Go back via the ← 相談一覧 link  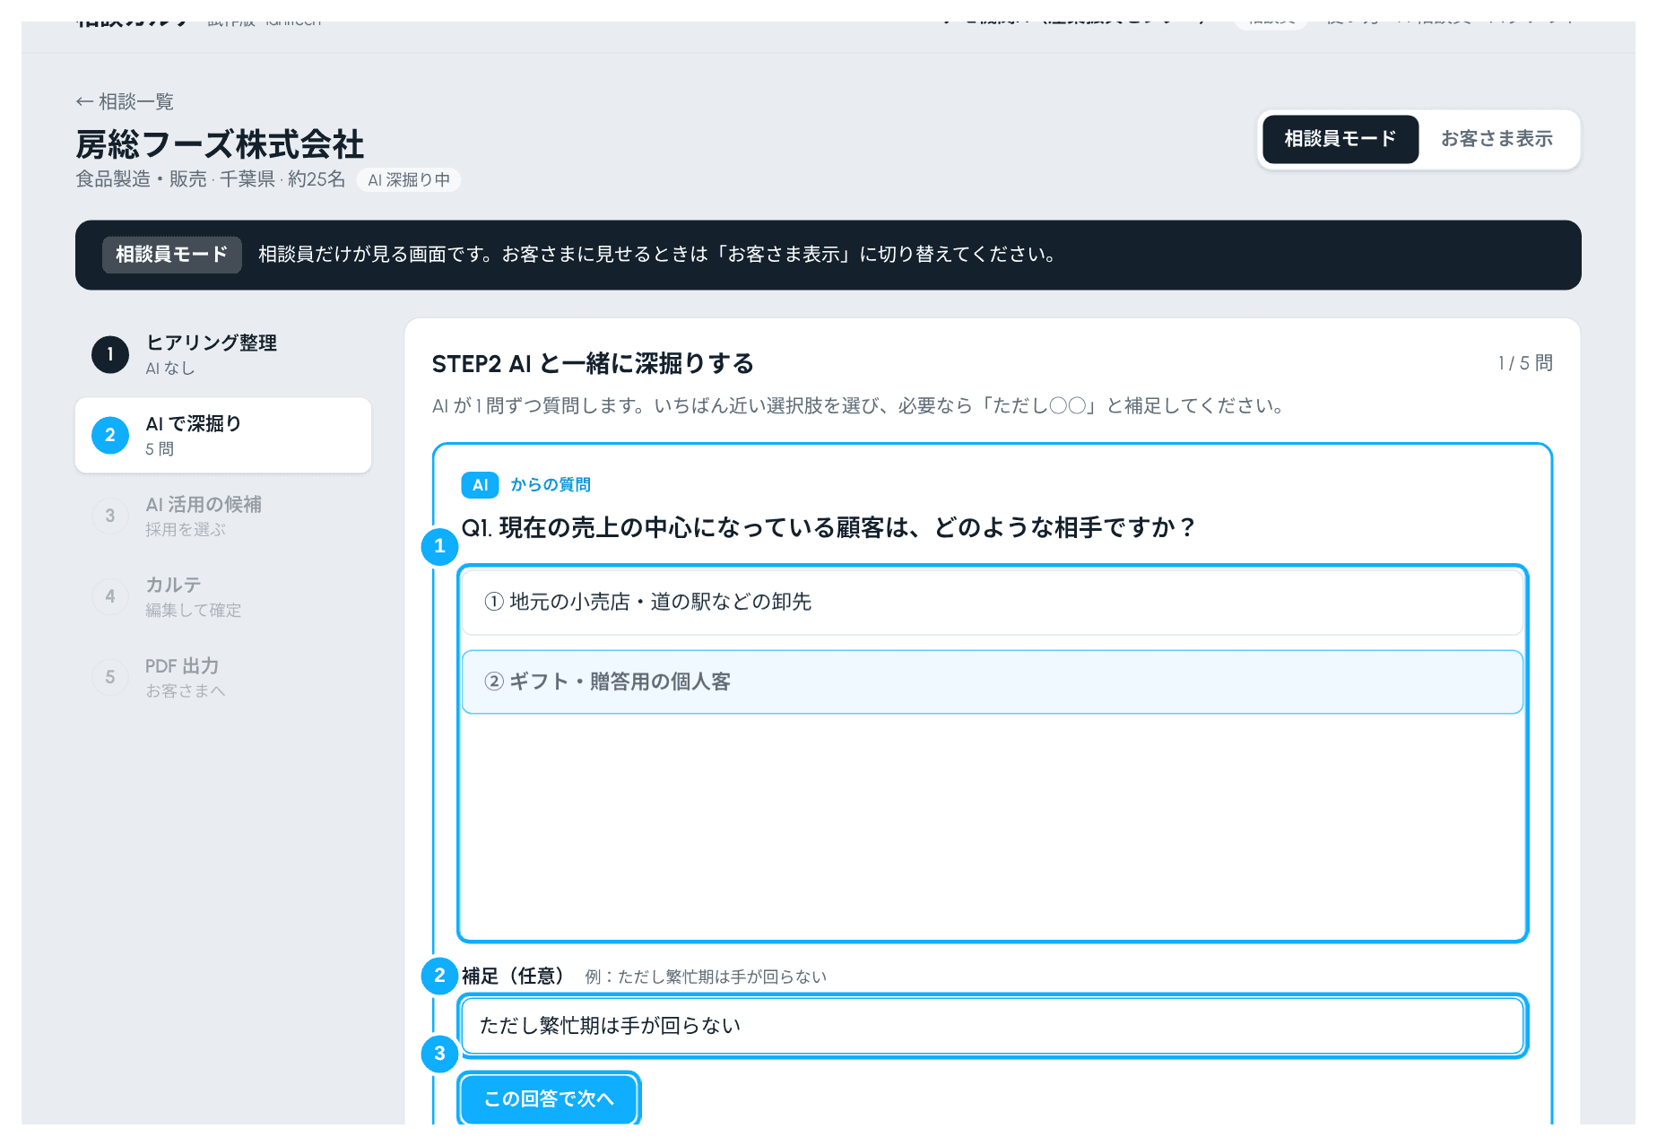125,101
